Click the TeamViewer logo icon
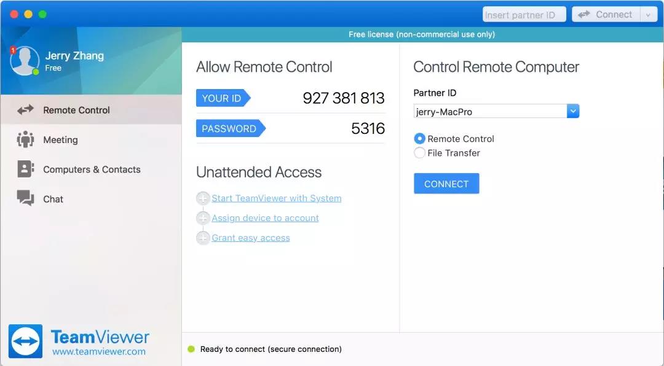This screenshot has height=366, width=664. click(25, 341)
